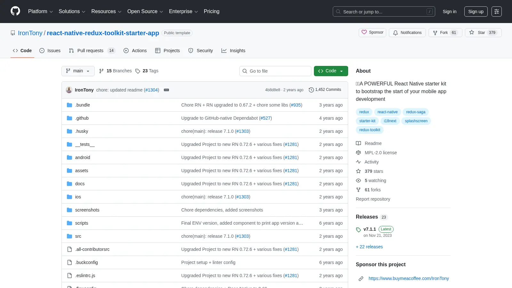Image resolution: width=512 pixels, height=288 pixels.
Task: Click the eye icon beside 5 watching
Action: click(x=358, y=180)
